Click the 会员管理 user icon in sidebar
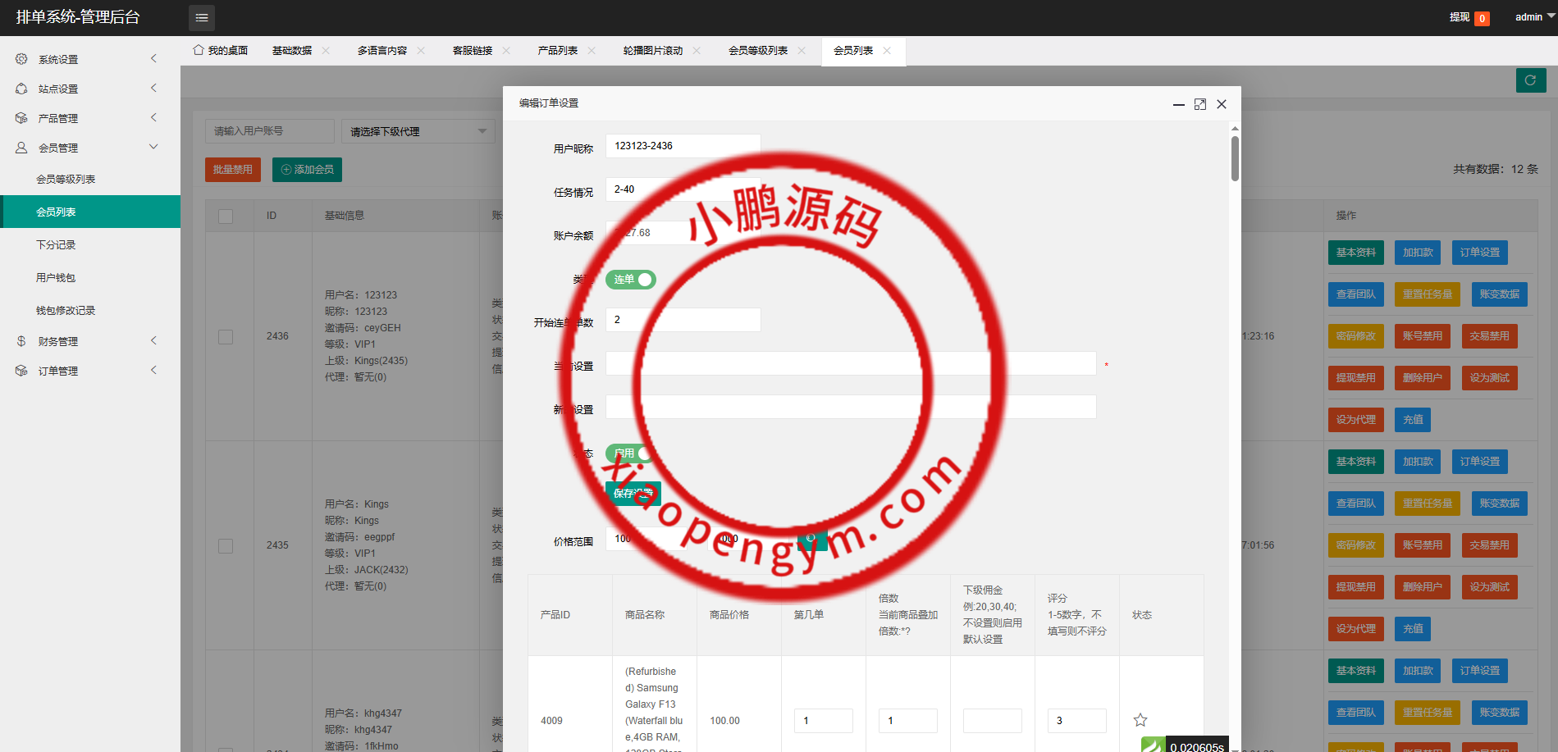Screen dimensions: 1558x752 (x=21, y=147)
